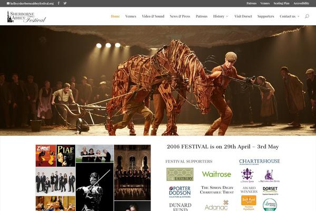
Task: Open the vocal group in suits thumbnail
Action: [x=55, y=181]
